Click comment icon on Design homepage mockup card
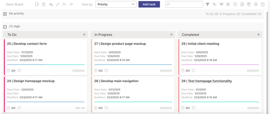 click(19, 108)
